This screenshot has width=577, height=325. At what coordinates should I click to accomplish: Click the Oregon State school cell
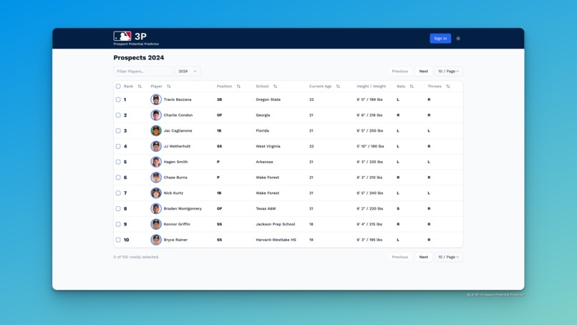tap(268, 100)
